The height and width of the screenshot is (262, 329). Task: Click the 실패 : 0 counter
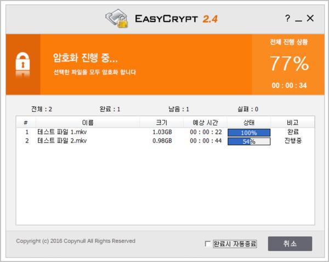pos(248,109)
